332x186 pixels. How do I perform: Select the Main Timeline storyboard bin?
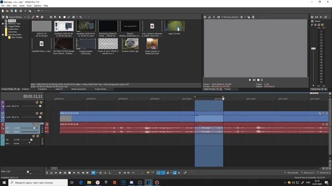click(x=17, y=37)
